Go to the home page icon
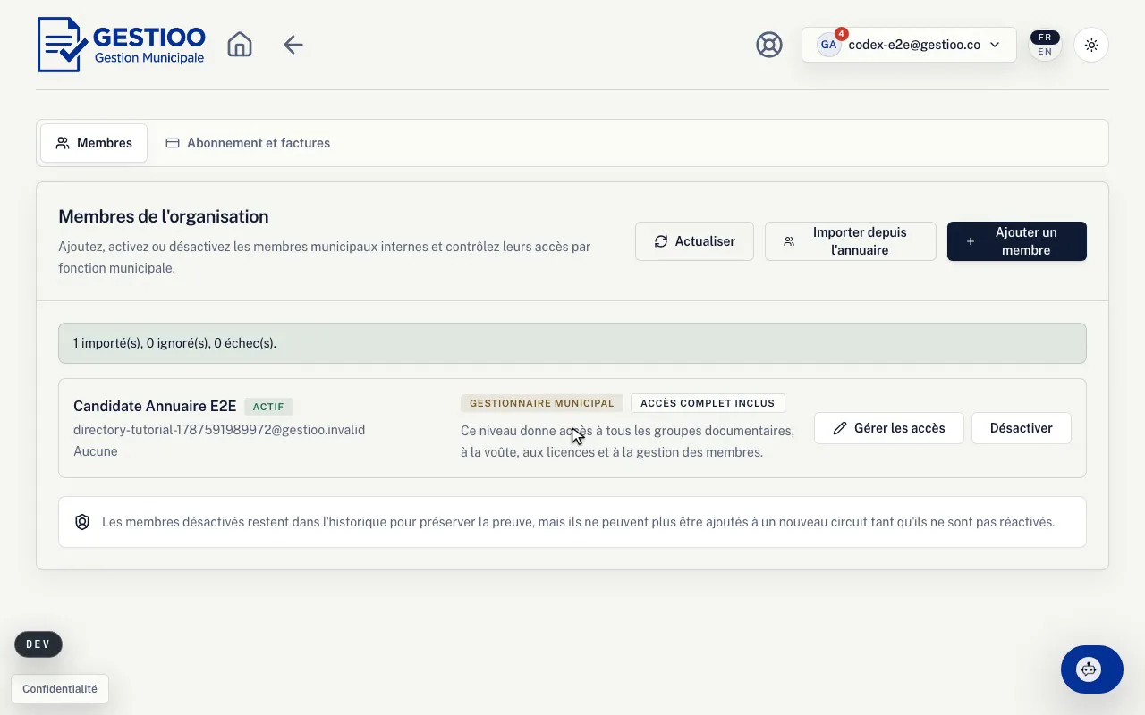This screenshot has width=1145, height=715. click(240, 45)
